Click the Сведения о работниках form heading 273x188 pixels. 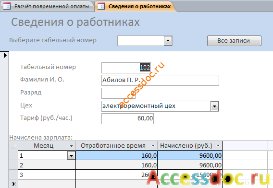point(75,22)
